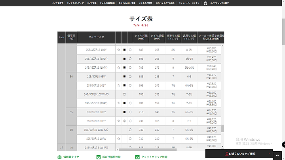Click the star icon in the 235/50R18 101Y row
Viewport: 285px width, 160px height.
118,85
